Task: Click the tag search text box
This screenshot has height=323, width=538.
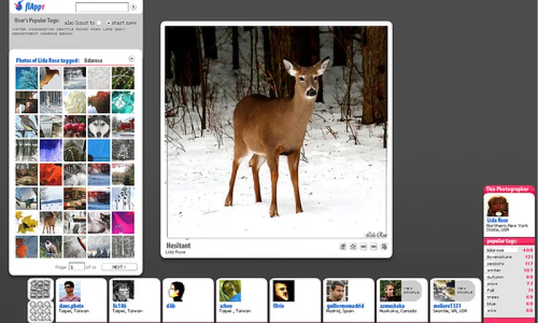Action: click(102, 7)
